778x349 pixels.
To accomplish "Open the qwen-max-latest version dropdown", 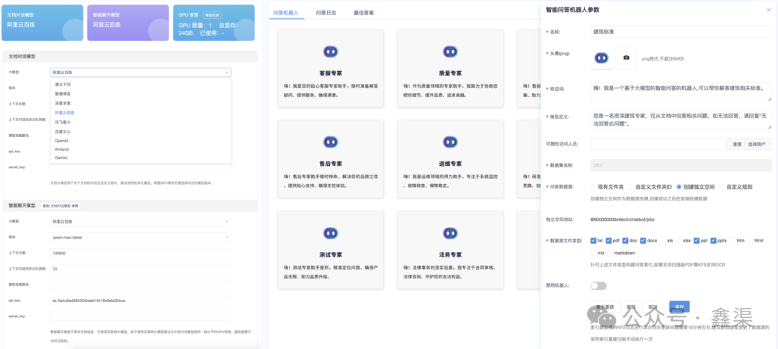I will [x=140, y=237].
